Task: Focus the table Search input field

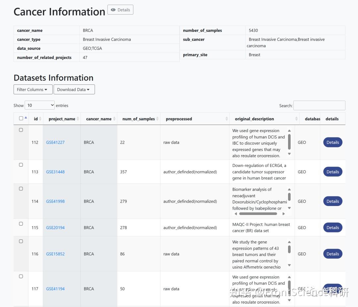Action: [319, 106]
